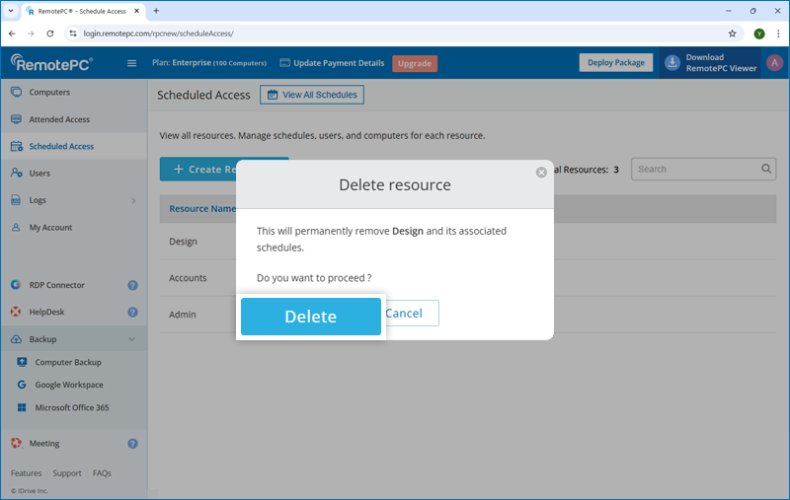Go to Attended Access page
Viewport: 790px width, 500px height.
59,119
